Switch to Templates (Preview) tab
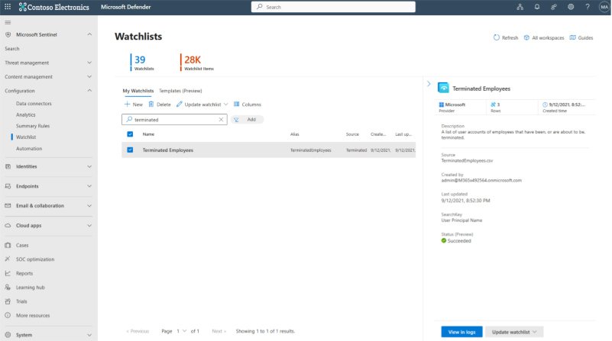This screenshot has width=612, height=341. click(180, 91)
